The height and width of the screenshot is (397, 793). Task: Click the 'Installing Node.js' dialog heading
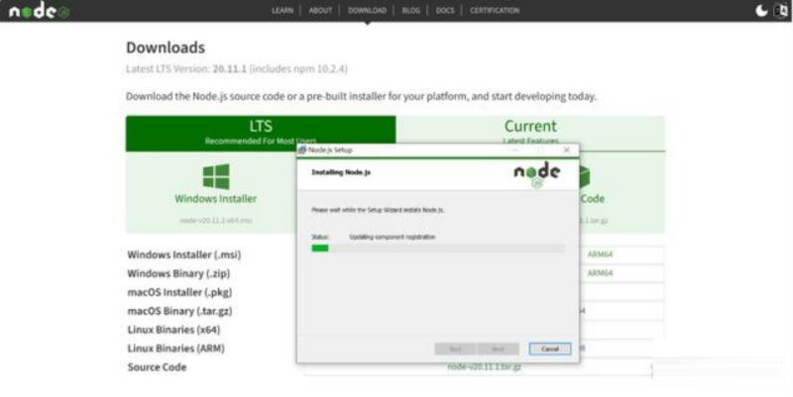(x=341, y=172)
